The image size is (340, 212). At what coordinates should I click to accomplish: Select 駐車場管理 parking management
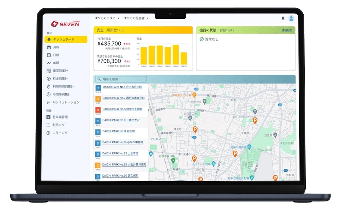(x=60, y=117)
